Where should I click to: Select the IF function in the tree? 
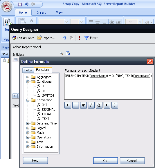[41, 86]
